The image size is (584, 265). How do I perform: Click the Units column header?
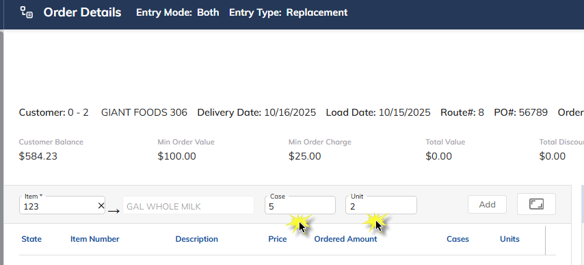[x=509, y=239]
